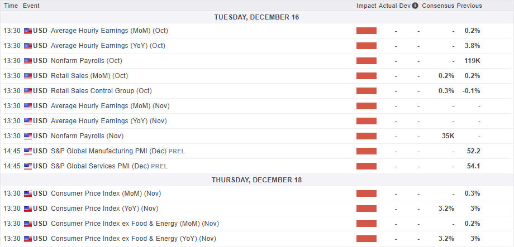This screenshot has width=514, height=247.
Task: Open Average Hourly Earnings (MoM) (Oct) event
Action: point(110,31)
